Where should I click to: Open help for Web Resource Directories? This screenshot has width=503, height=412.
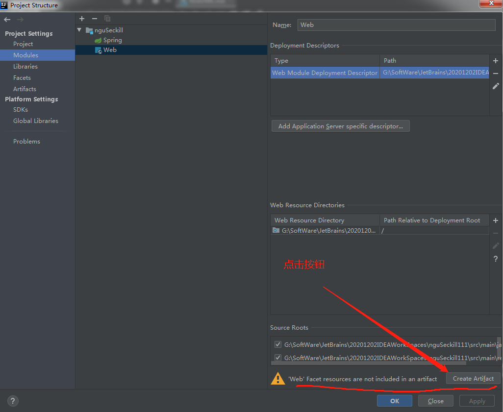(496, 259)
